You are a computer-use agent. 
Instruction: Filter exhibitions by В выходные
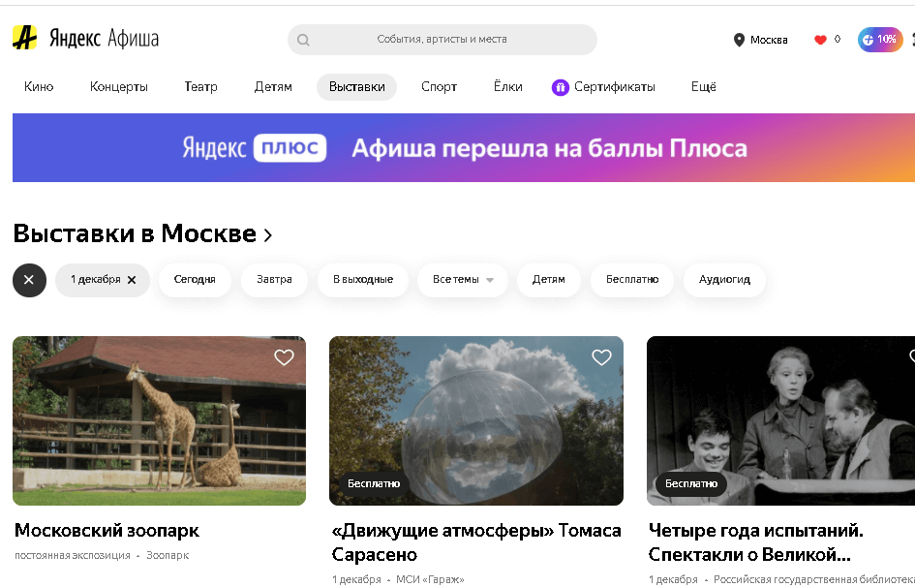coord(363,280)
